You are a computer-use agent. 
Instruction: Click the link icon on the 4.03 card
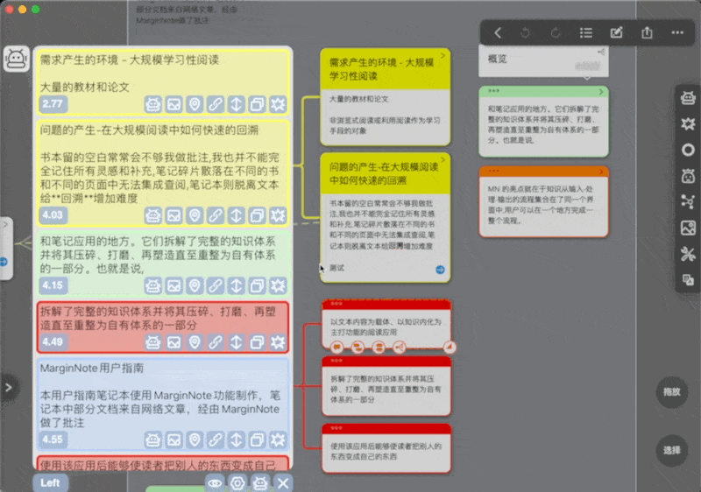tap(216, 215)
